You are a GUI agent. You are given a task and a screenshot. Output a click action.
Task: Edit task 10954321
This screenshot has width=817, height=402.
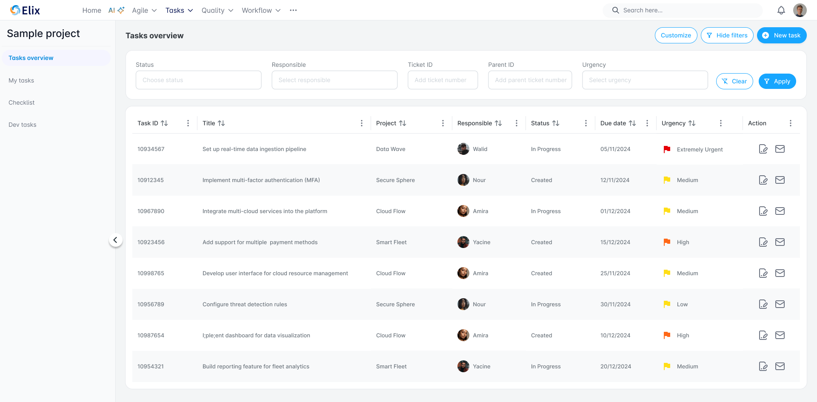[763, 367]
